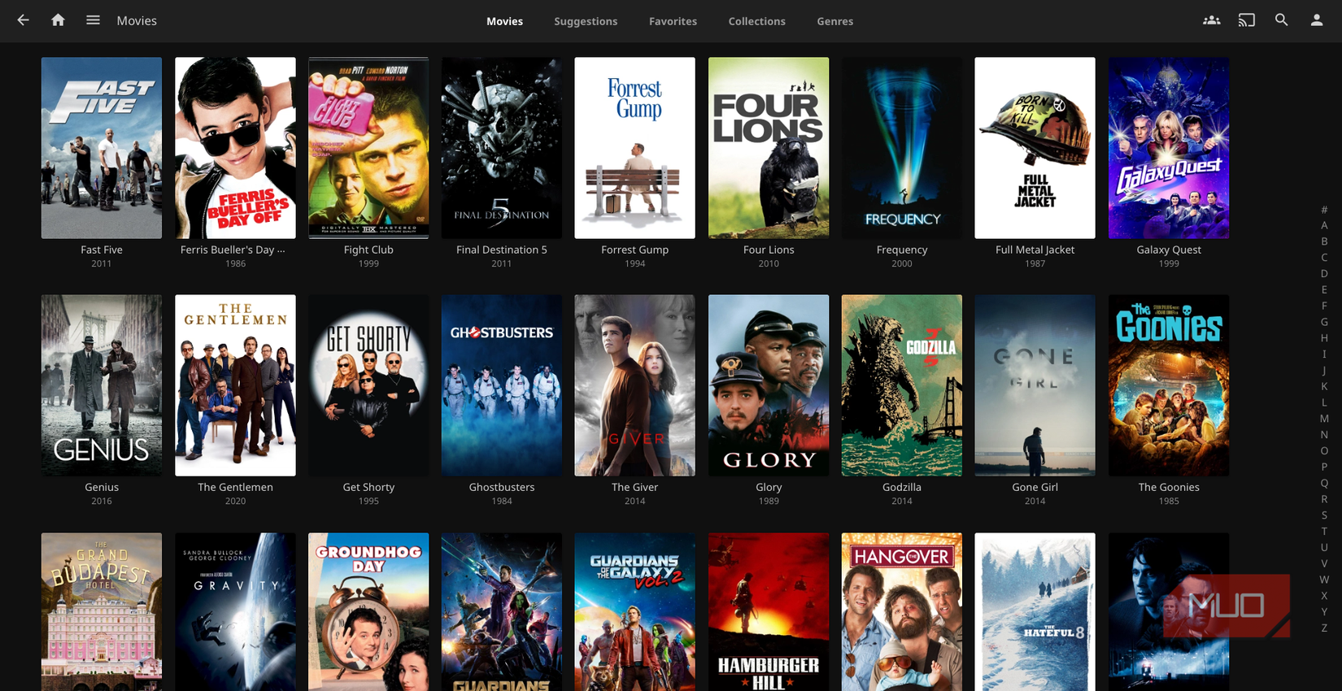
Task: Open the Genres tab
Action: (834, 21)
